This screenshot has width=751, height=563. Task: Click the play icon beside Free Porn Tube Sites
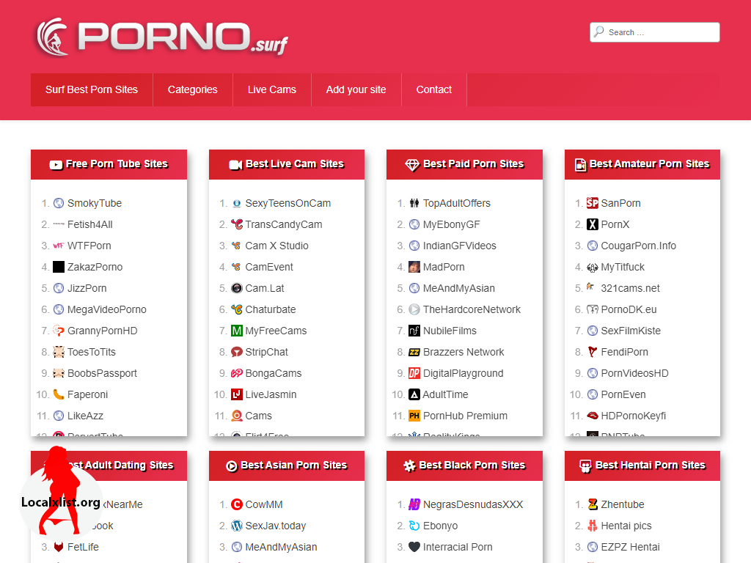pos(56,165)
